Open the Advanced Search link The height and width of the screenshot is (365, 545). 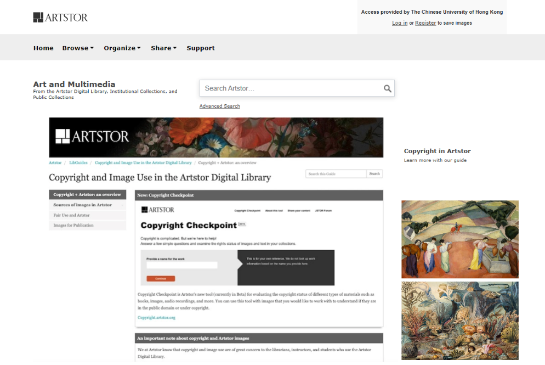(x=220, y=106)
